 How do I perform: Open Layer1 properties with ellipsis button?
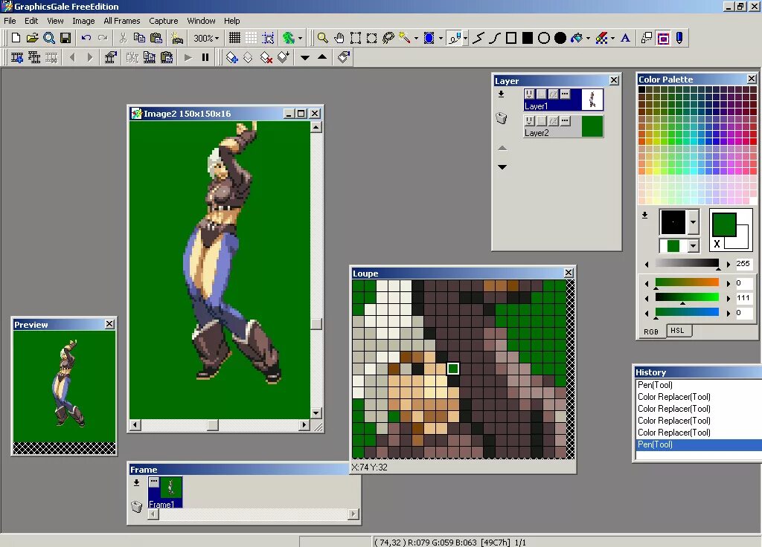[565, 94]
